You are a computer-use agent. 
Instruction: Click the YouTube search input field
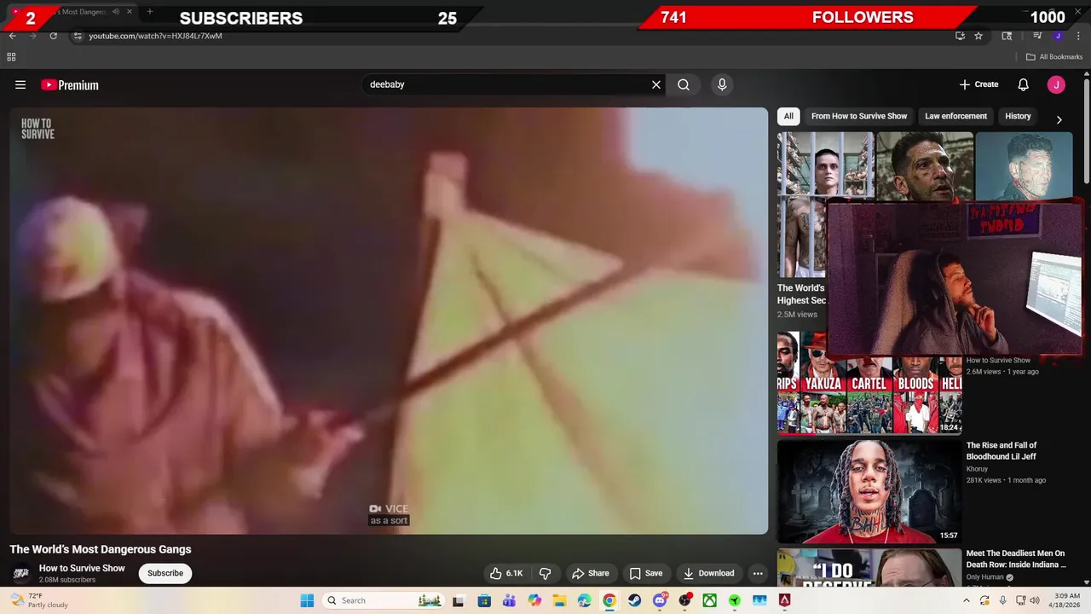pyautogui.click(x=507, y=84)
